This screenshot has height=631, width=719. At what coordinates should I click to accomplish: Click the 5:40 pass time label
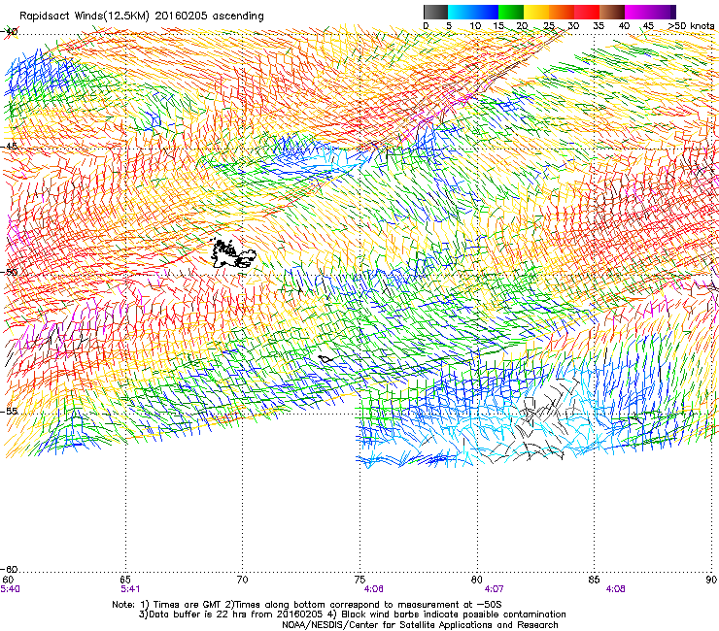click(x=10, y=589)
